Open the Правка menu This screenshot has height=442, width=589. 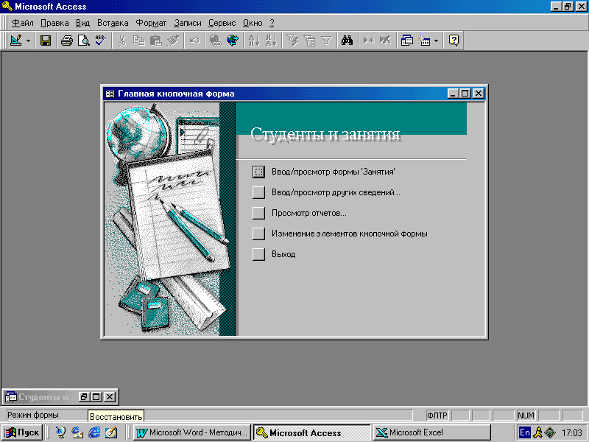click(54, 23)
